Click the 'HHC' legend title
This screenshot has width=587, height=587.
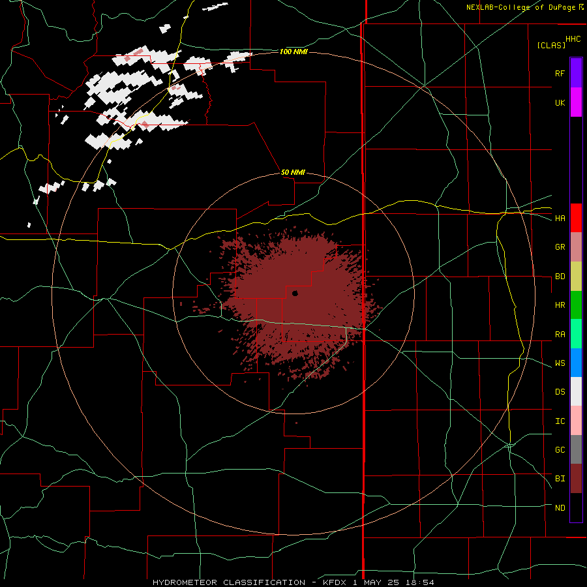573,39
